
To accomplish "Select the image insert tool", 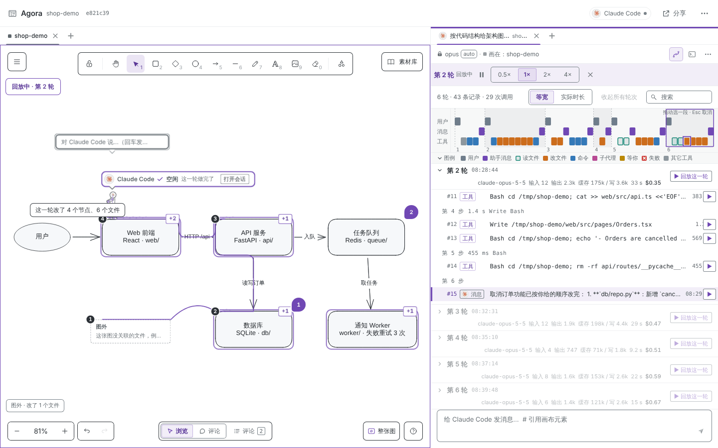I will [x=296, y=64].
